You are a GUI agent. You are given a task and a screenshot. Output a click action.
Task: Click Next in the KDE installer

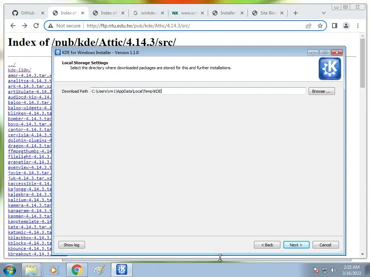point(296,245)
